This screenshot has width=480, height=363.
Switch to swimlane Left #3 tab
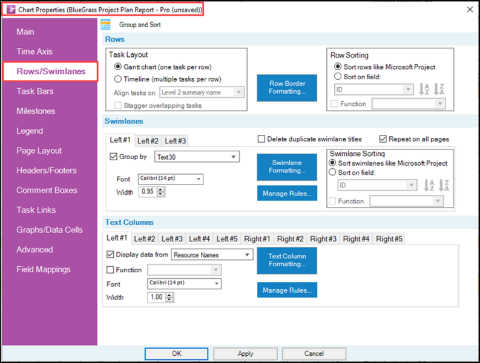(176, 141)
